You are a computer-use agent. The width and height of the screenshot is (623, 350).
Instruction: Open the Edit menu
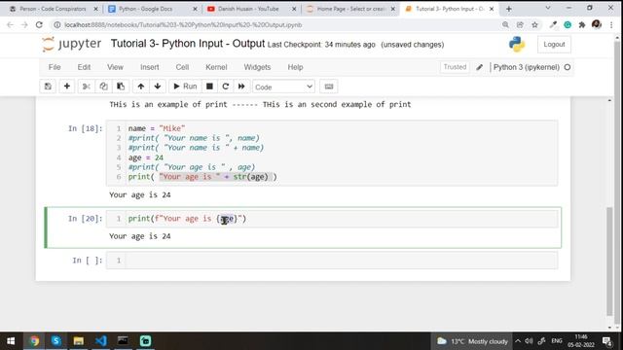pos(84,67)
